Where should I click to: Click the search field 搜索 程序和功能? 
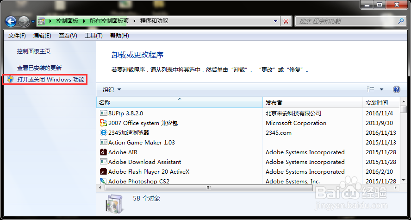tap(346, 21)
